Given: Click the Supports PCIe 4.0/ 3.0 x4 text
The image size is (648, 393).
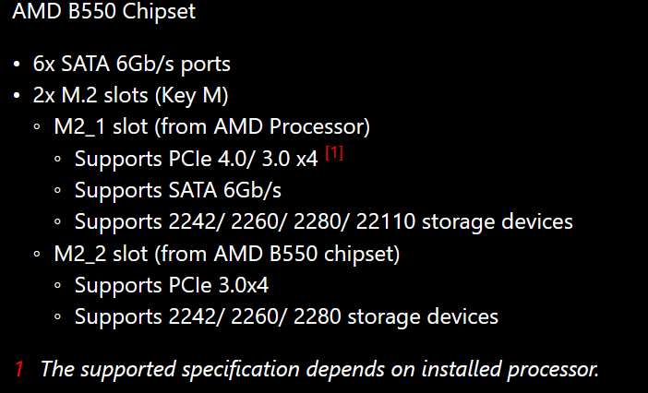Looking at the screenshot, I should point(197,159).
